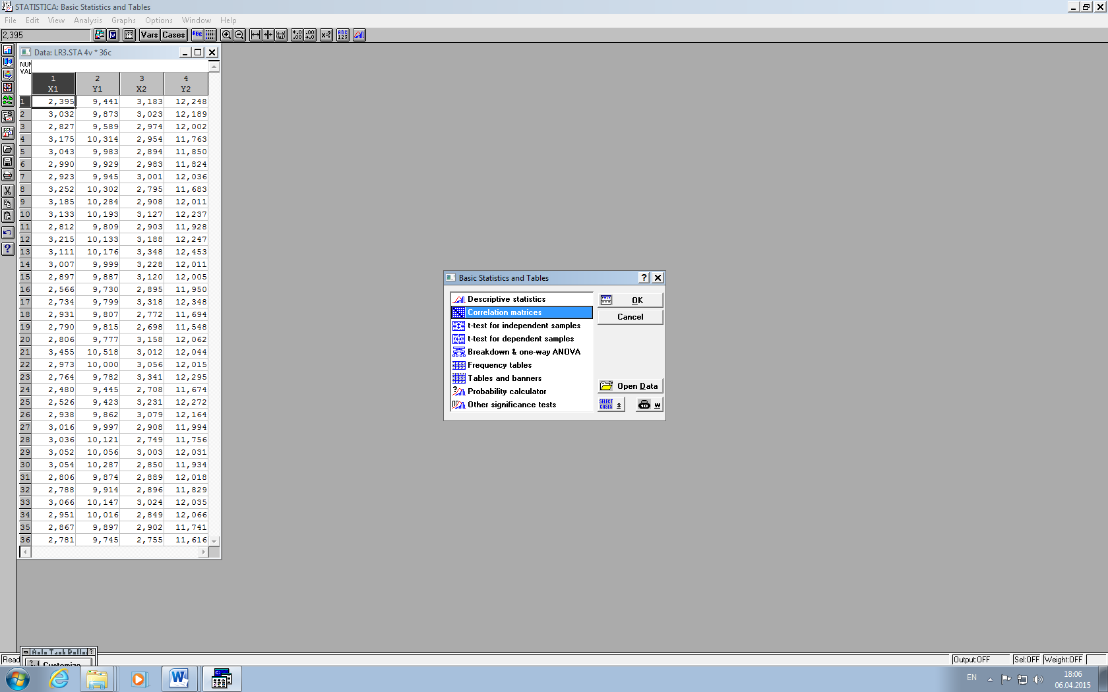
Task: Decrease column width toolbar icon
Action: point(268,35)
